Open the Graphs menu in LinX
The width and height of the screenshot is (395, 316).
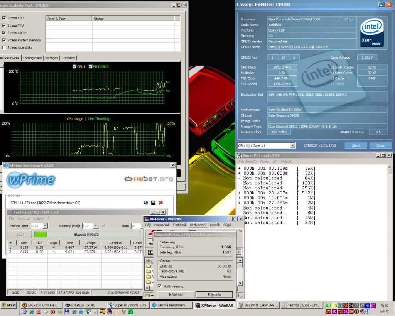click(x=39, y=218)
